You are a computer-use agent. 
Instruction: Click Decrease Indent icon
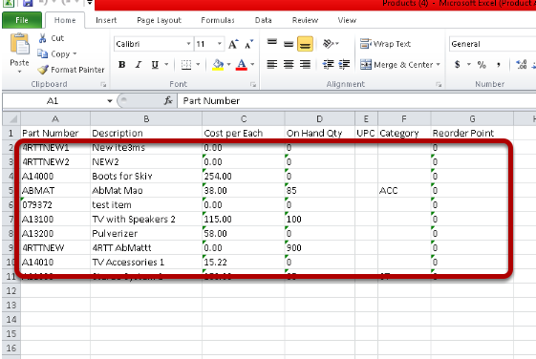click(328, 64)
